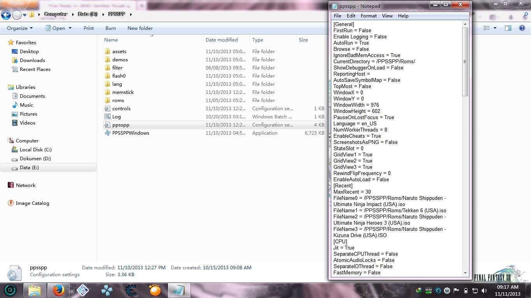Expand the view options dropdown arrow
This screenshot has width=531, height=298.
tap(495, 28)
